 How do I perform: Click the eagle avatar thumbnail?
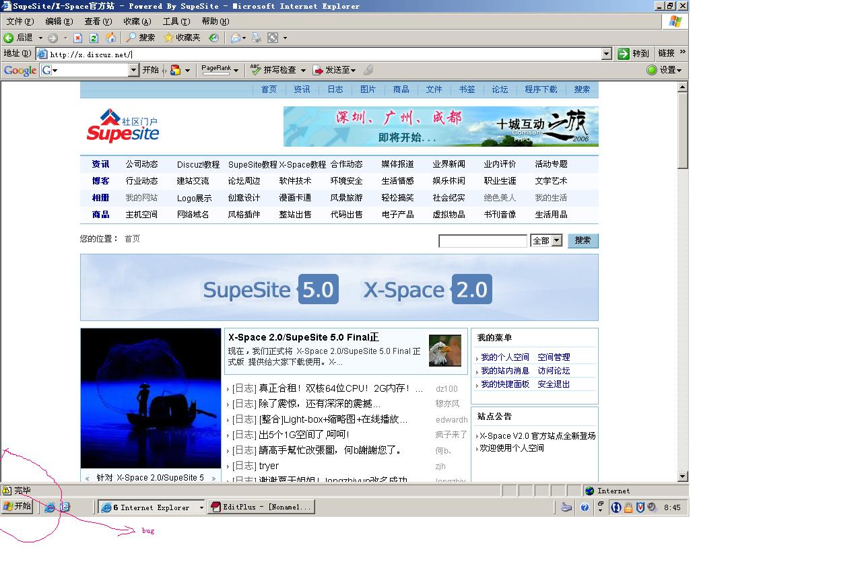point(445,351)
